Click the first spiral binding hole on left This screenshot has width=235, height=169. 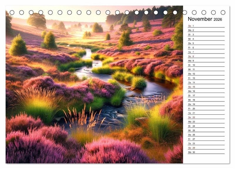[12, 12]
